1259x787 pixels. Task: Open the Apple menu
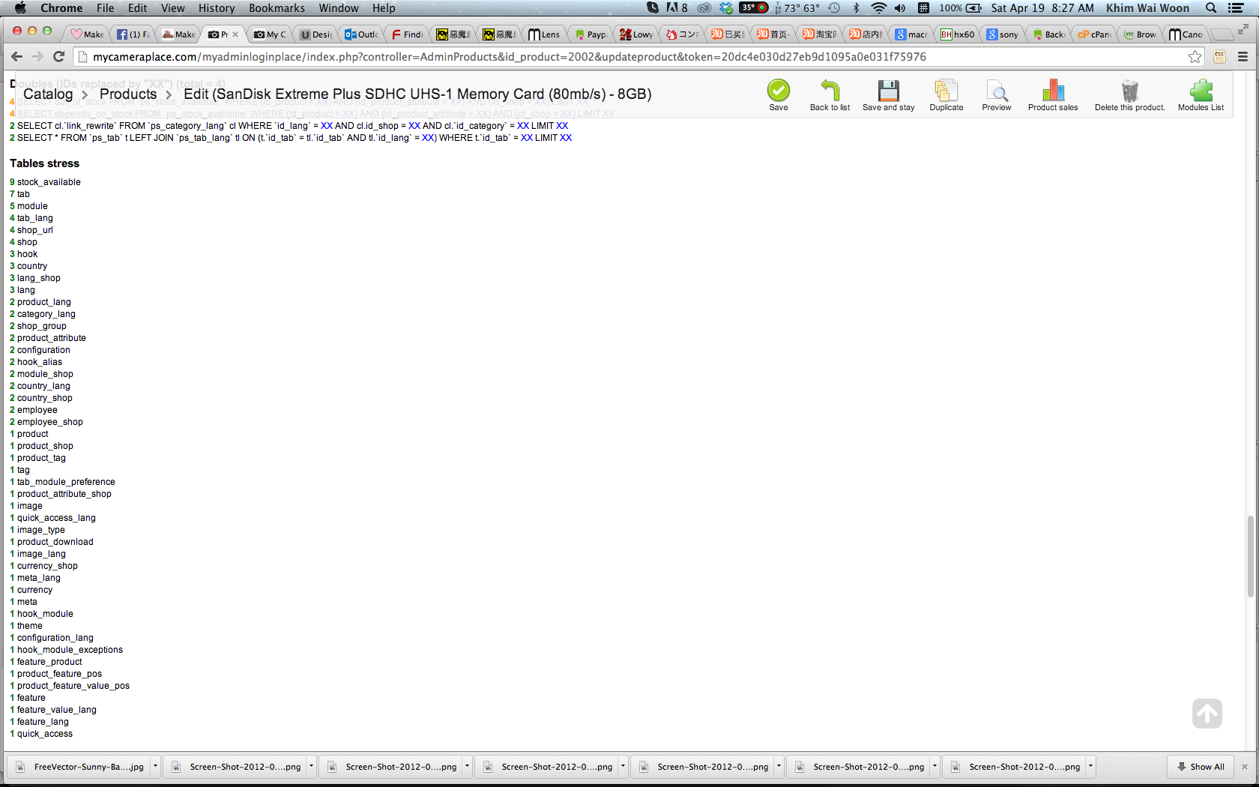coord(20,8)
